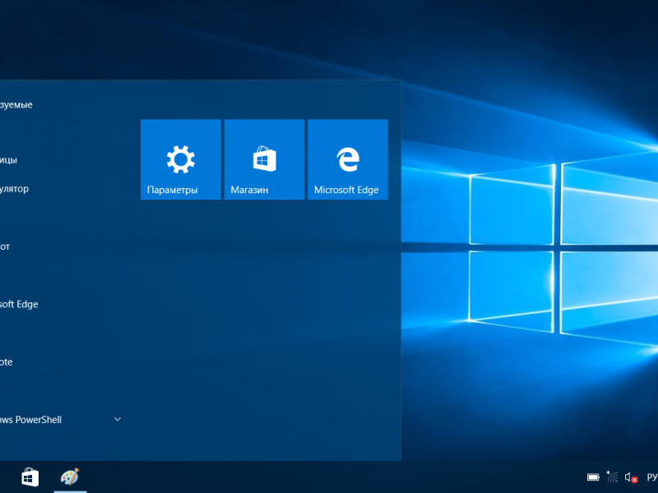658x493 pixels.
Task: Open the Параметры settings tile
Action: [x=180, y=159]
